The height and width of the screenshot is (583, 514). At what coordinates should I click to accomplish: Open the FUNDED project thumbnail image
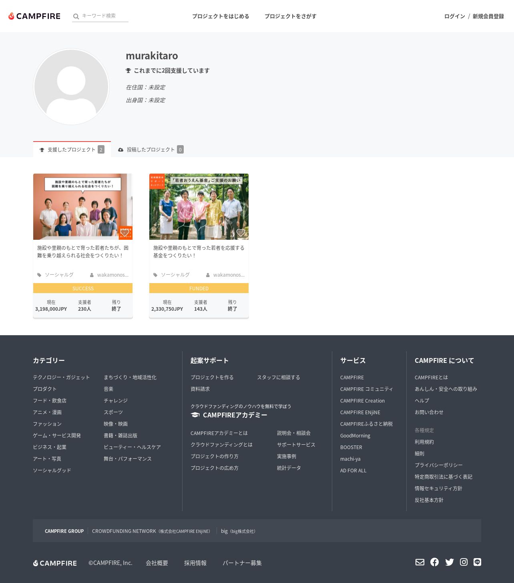click(199, 206)
